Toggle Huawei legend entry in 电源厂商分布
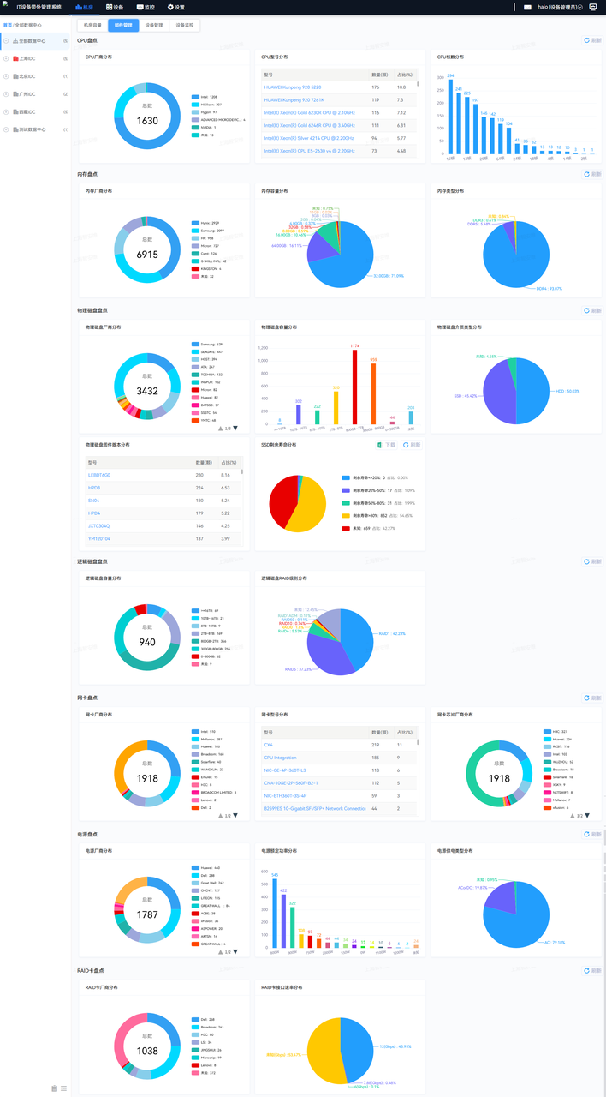Viewport: 606px width, 1097px height. coord(205,867)
